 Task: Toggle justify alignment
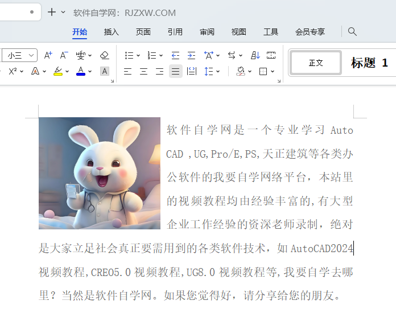pyautogui.click(x=175, y=71)
